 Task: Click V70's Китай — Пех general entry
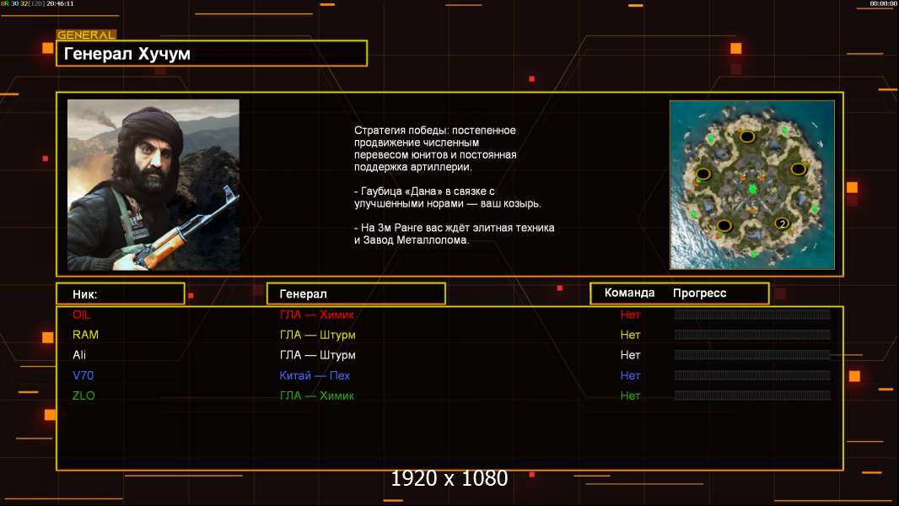point(315,376)
